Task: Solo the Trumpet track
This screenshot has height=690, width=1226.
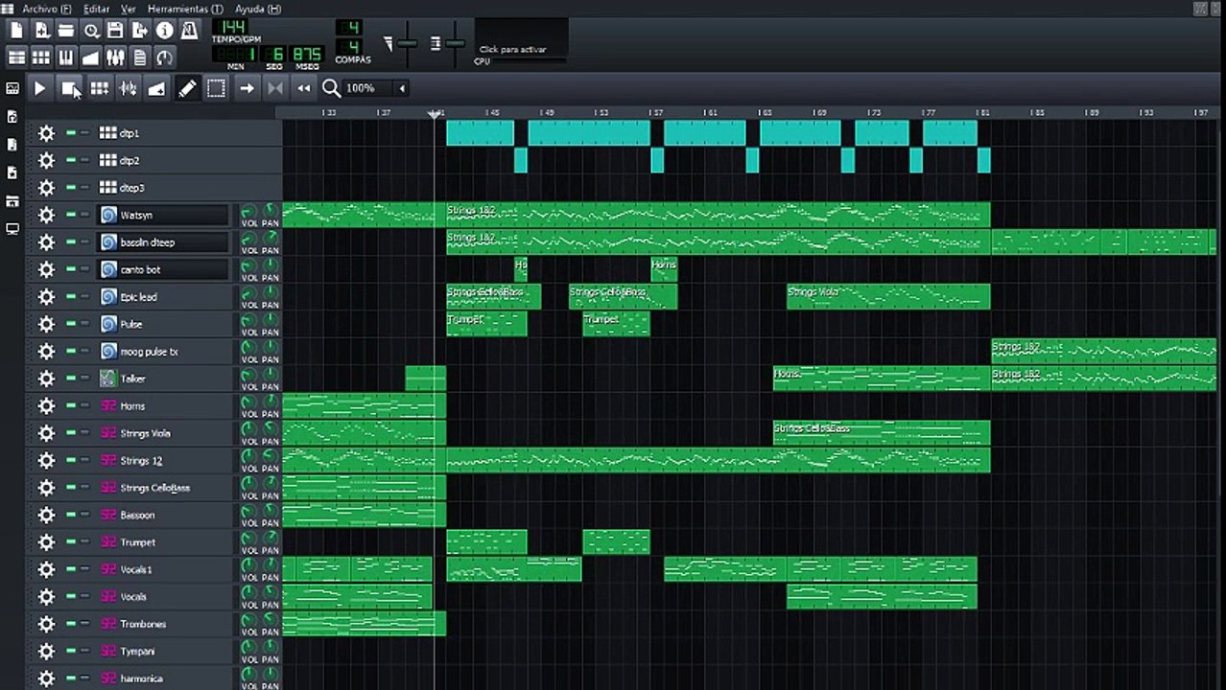Action: [x=84, y=541]
